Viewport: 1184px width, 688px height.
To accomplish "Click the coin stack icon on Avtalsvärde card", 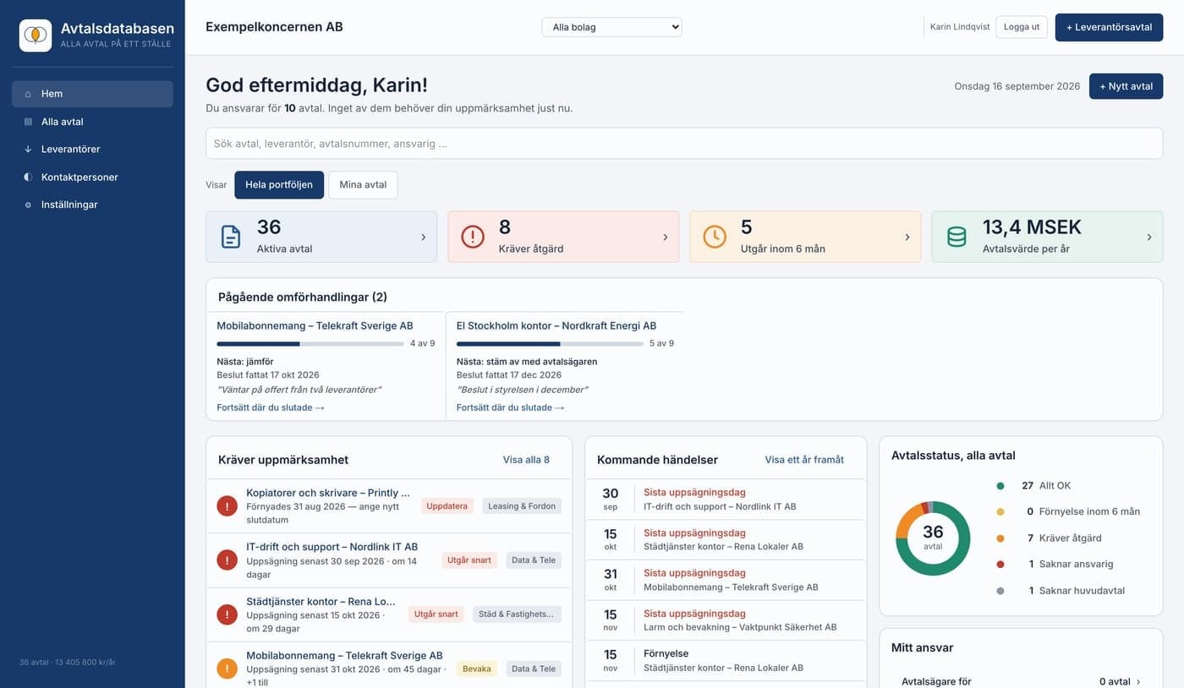I will 957,237.
